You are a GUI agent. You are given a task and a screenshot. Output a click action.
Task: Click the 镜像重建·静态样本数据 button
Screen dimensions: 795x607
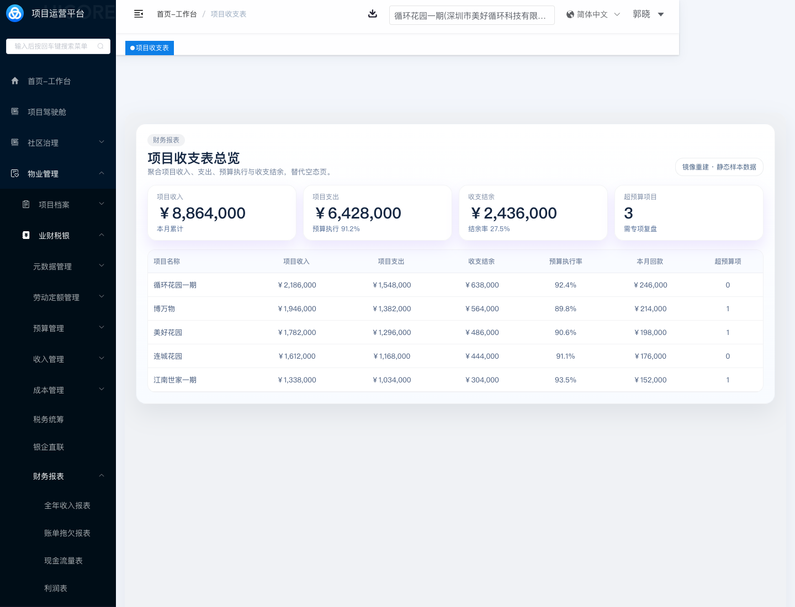coord(719,167)
